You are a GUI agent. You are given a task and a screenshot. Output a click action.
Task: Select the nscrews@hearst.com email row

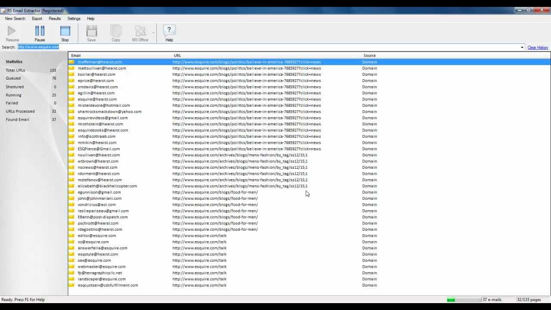(309, 167)
